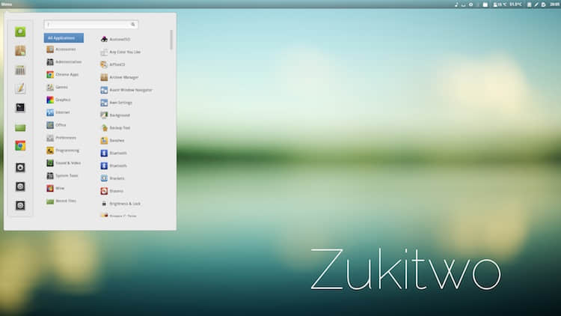The height and width of the screenshot is (316, 561).
Task: Open the music note tray icon
Action: (456, 4)
